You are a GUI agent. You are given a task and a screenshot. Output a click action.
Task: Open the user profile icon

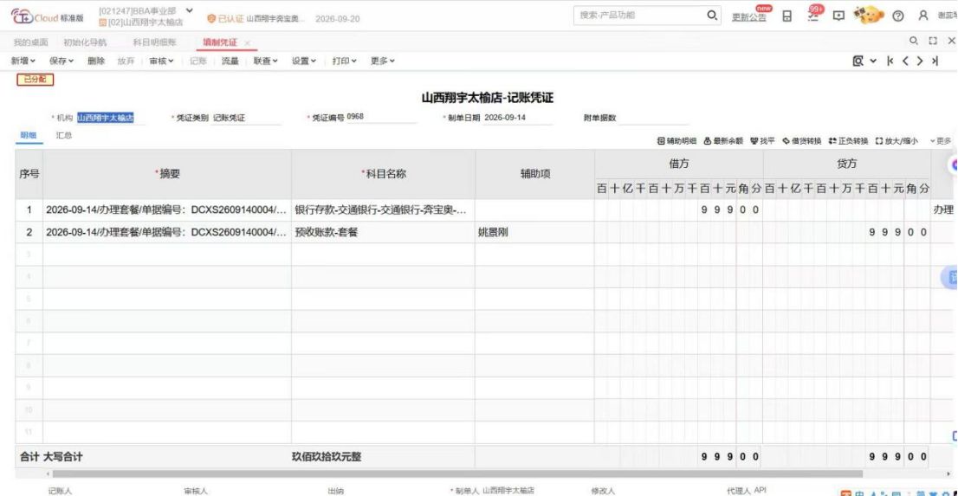coord(923,16)
